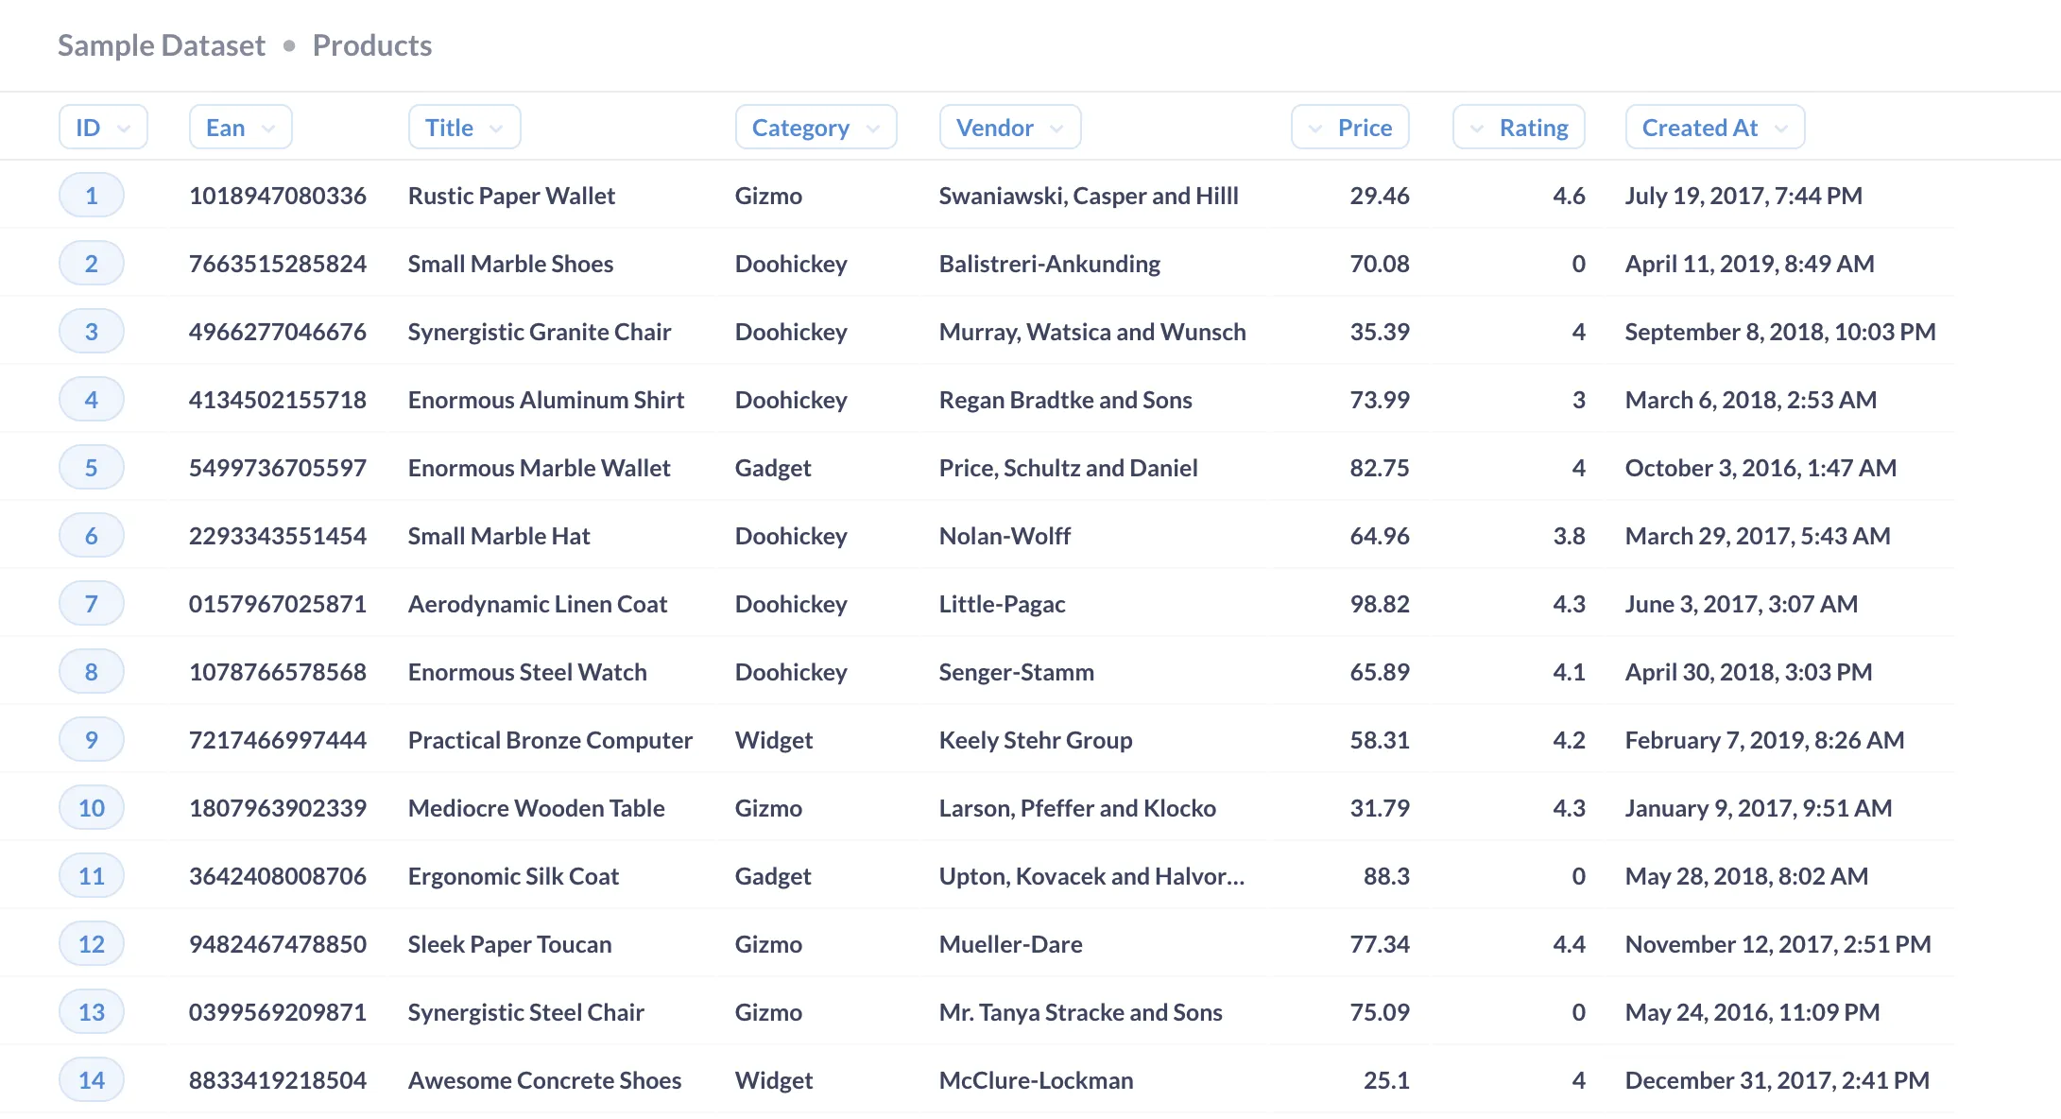Click the price 82.75

coord(1380,468)
